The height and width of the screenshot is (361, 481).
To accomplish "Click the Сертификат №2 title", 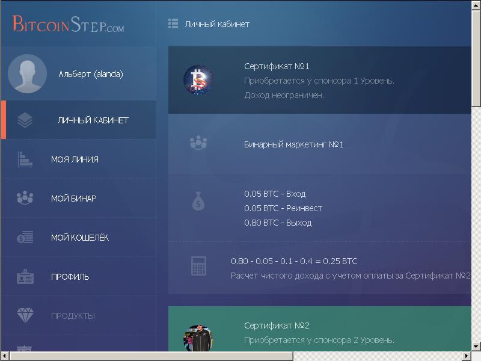I will (277, 326).
